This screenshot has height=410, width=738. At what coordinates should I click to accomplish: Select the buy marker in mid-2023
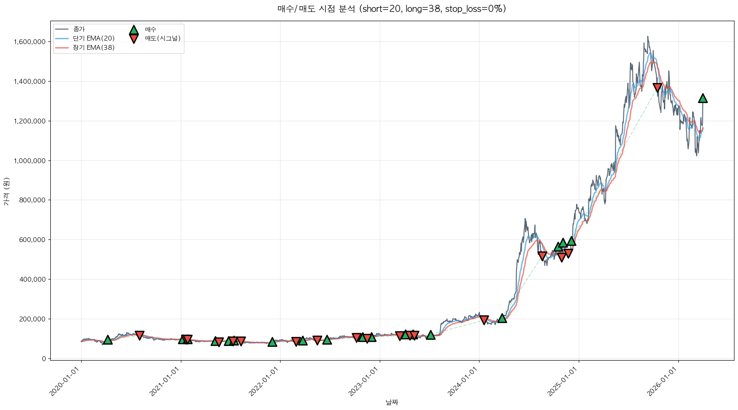(x=431, y=335)
